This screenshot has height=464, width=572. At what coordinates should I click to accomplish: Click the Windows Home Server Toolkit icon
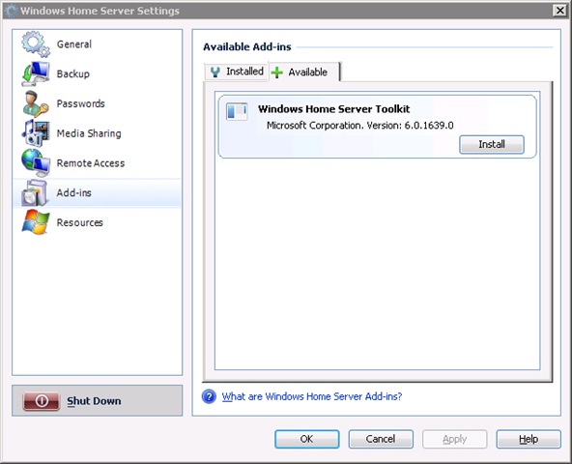coord(237,111)
